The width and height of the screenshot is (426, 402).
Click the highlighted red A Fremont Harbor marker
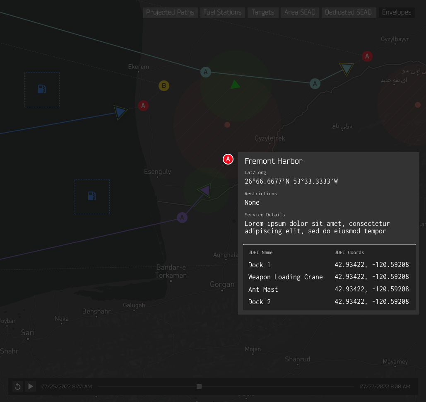(228, 159)
